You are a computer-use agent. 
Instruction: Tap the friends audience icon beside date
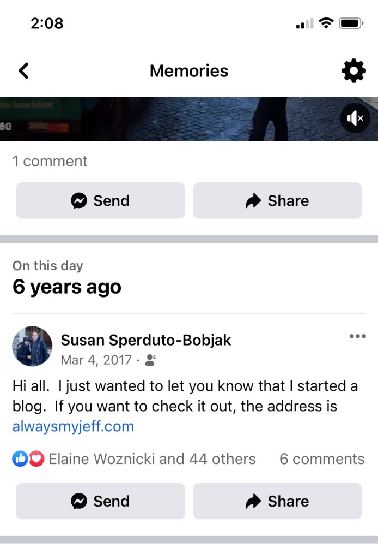point(151,360)
